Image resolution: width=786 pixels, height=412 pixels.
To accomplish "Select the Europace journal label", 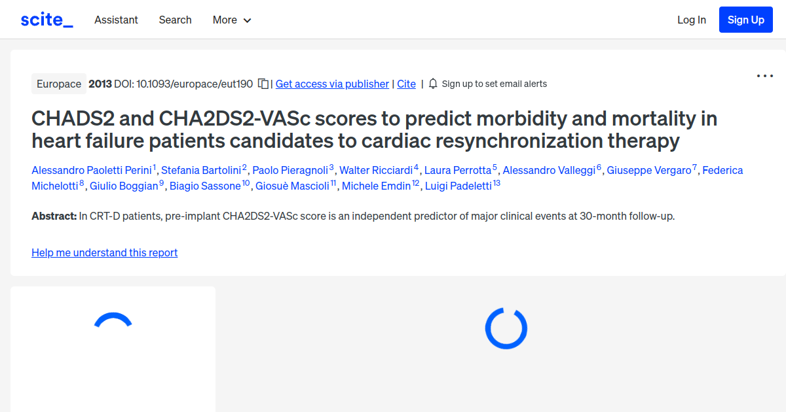I will (58, 84).
